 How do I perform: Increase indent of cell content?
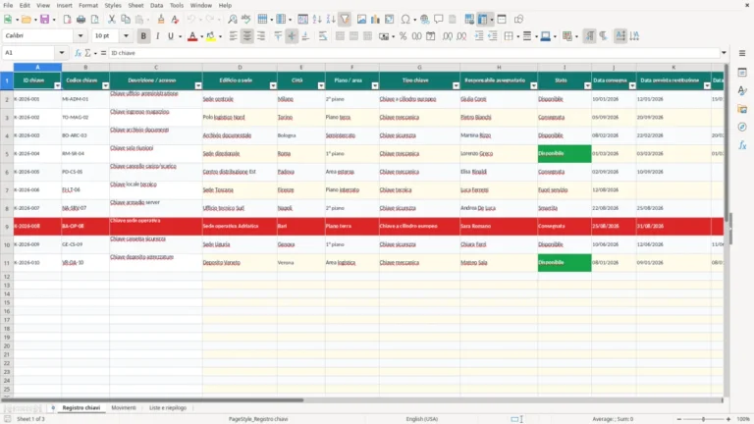[x=479, y=36]
